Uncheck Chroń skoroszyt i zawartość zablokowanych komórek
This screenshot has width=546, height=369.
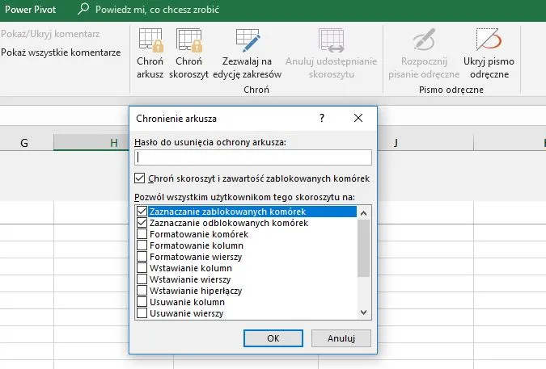click(140, 178)
